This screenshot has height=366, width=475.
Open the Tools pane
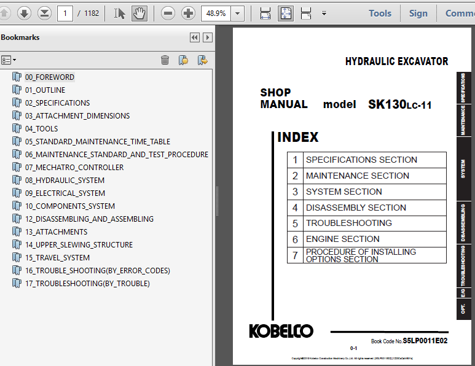tap(380, 14)
